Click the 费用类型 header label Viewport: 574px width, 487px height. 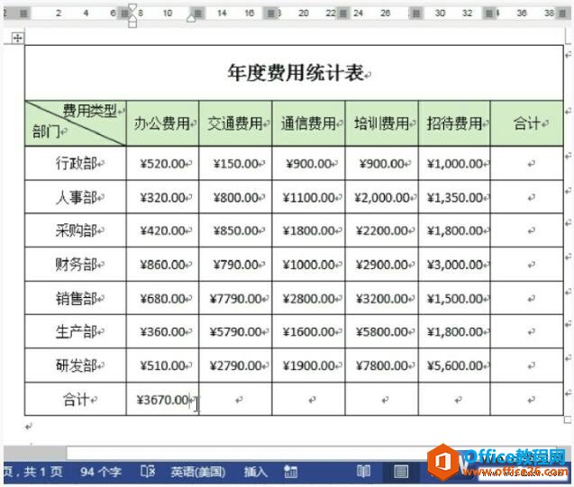(90, 111)
